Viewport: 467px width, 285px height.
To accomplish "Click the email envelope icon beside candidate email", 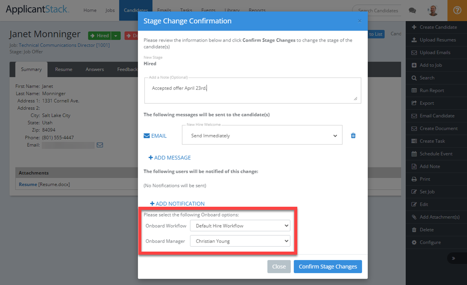I will coord(100,145).
